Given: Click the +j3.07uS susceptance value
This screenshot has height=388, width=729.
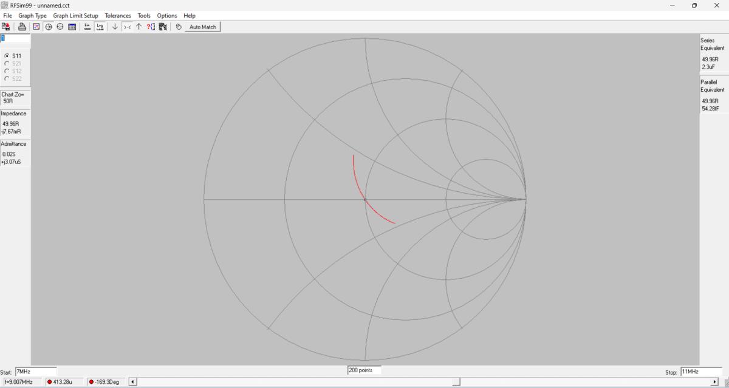Looking at the screenshot, I should [11, 162].
